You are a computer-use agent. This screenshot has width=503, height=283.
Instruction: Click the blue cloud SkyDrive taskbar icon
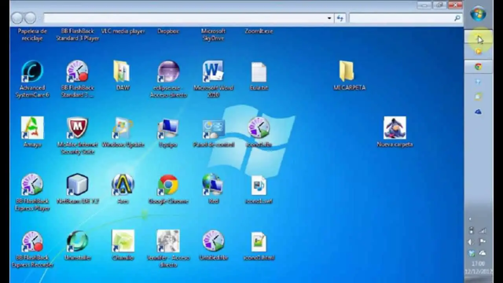click(478, 112)
